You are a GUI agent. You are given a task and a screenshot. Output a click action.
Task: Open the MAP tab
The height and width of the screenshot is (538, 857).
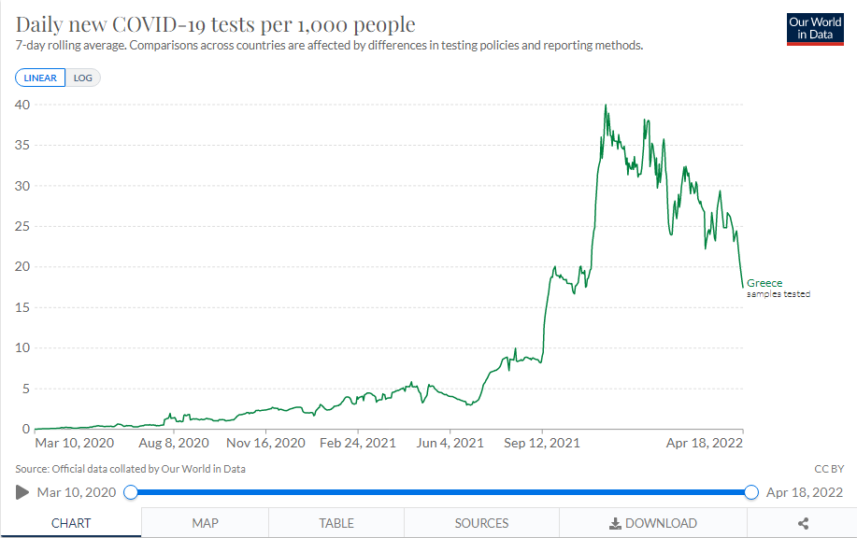coord(205,523)
